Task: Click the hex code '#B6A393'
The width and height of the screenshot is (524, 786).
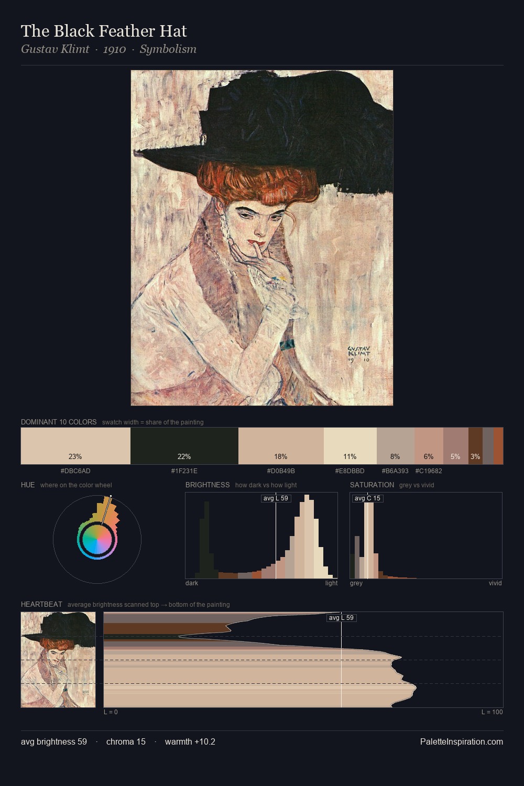Action: tap(395, 471)
